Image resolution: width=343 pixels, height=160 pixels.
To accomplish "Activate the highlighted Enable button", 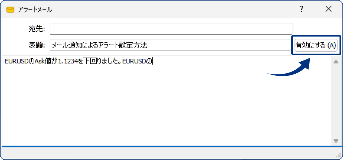I will click(x=316, y=45).
